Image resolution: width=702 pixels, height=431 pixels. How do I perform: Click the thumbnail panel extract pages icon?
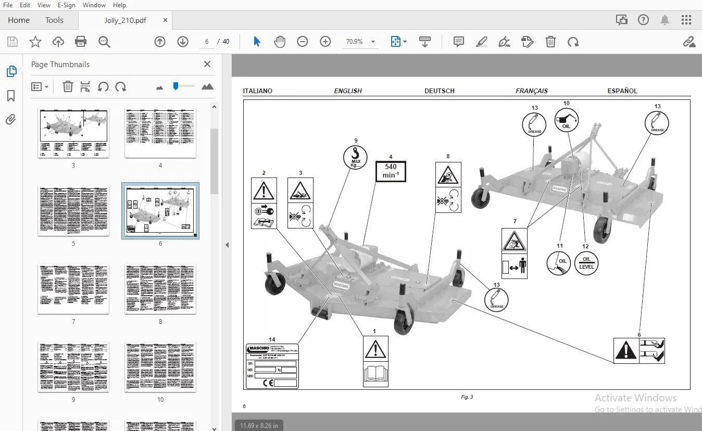tap(85, 86)
